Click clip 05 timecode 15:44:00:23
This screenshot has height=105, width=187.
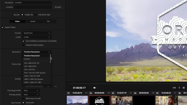pos(166,93)
